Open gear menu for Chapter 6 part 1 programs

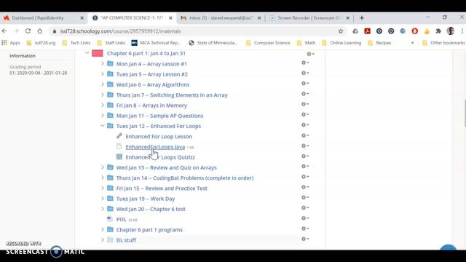coord(305,229)
